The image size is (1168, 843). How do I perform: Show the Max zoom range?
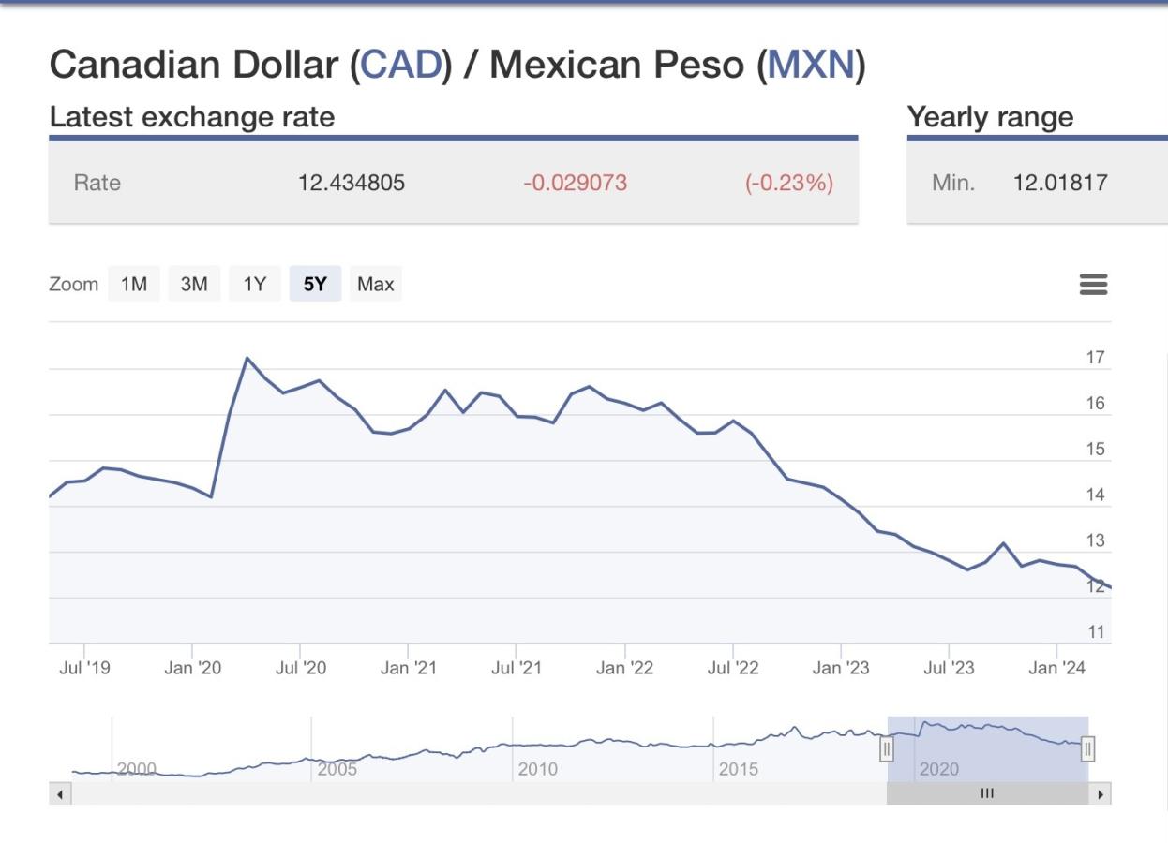[375, 284]
